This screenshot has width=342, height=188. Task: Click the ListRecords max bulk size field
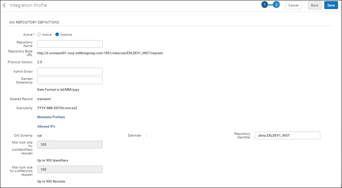coord(70,170)
